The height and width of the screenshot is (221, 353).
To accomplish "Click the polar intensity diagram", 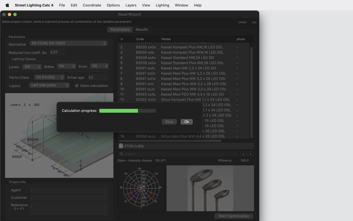I will click(141, 188).
